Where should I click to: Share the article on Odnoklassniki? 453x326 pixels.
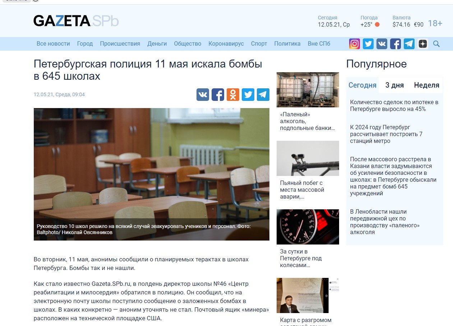[x=233, y=94]
